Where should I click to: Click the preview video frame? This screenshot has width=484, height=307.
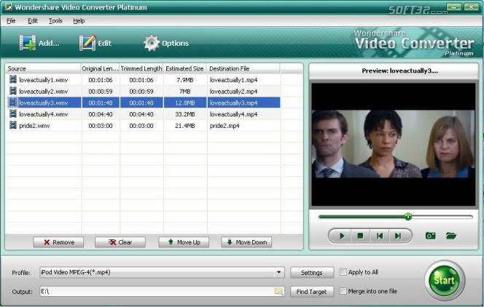pyautogui.click(x=394, y=144)
